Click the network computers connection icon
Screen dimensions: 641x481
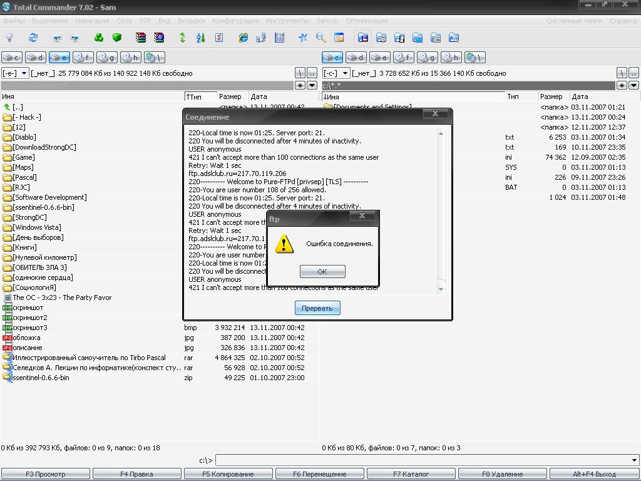261,38
